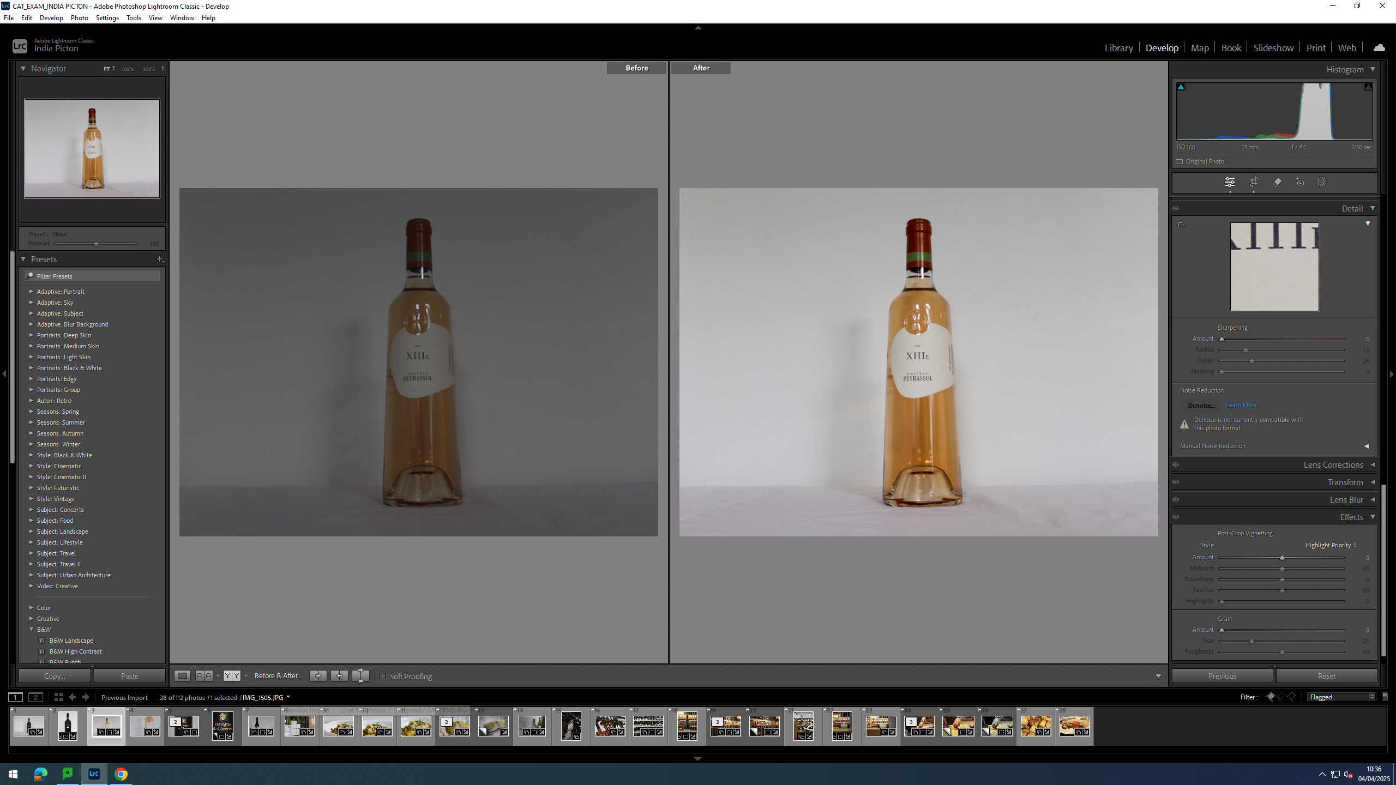
Task: Switch to Reference view (R A) button
Action: pyautogui.click(x=203, y=676)
